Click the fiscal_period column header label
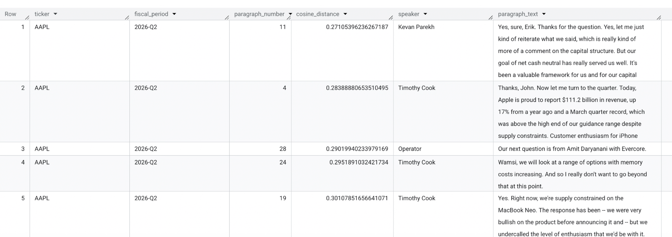 pyautogui.click(x=151, y=14)
